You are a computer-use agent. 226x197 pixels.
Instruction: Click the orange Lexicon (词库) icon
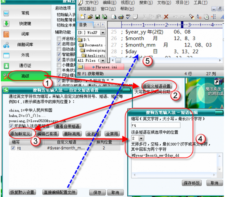tap(6, 34)
